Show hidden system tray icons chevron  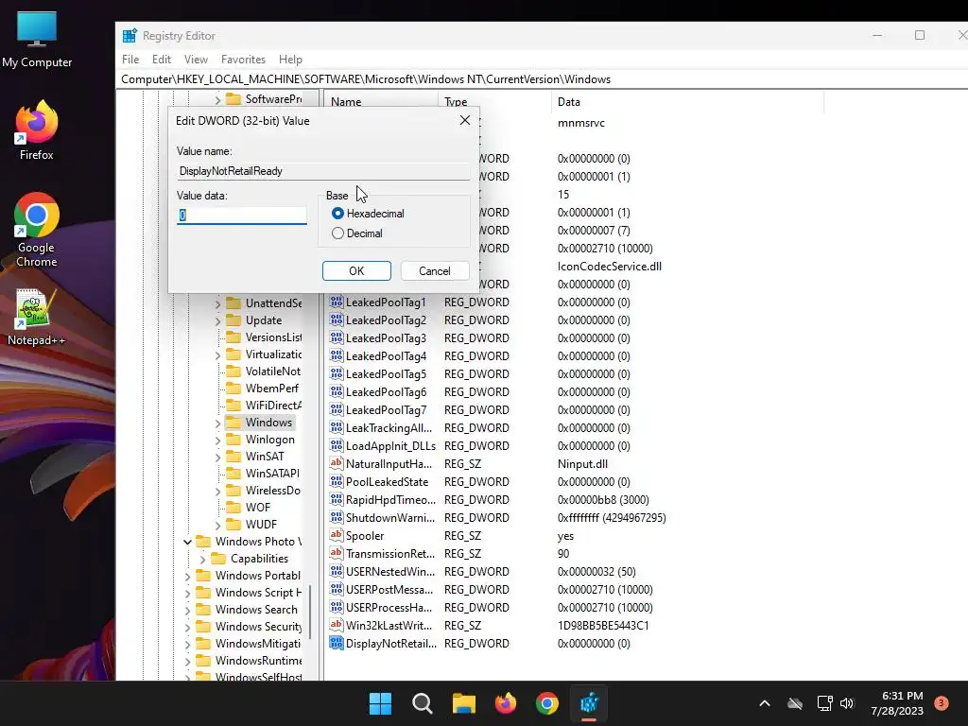click(764, 703)
